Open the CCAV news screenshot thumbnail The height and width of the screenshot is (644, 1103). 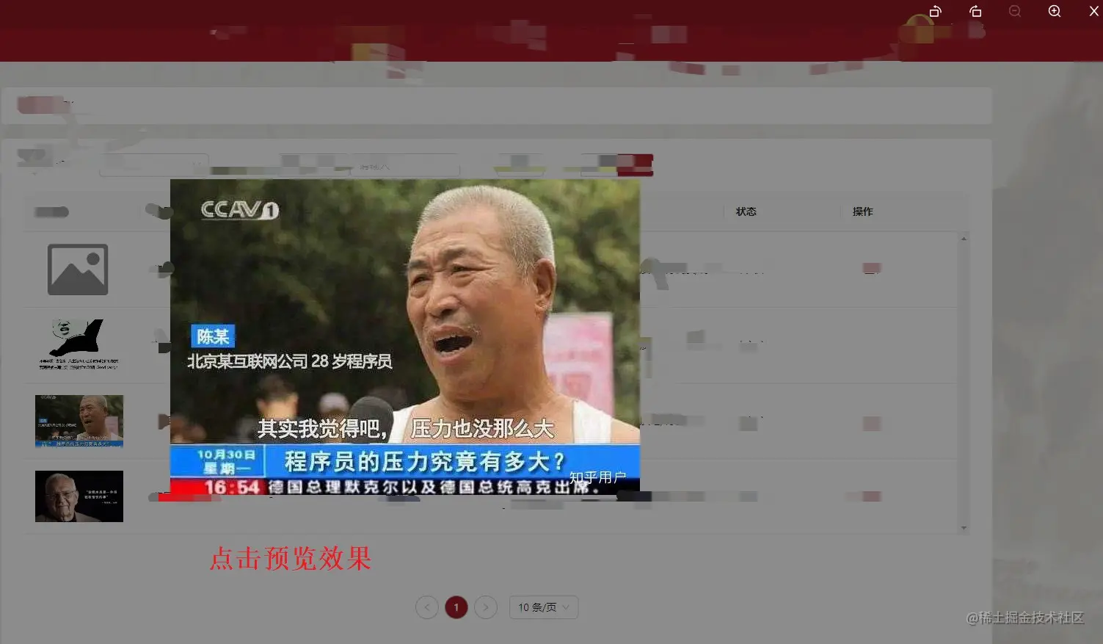[x=79, y=421]
